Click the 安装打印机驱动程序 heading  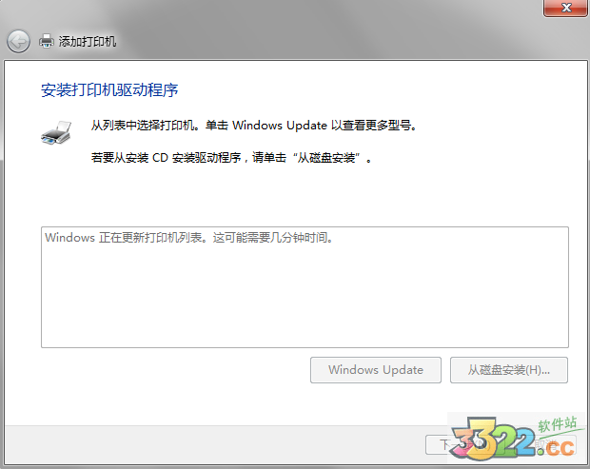coord(109,90)
